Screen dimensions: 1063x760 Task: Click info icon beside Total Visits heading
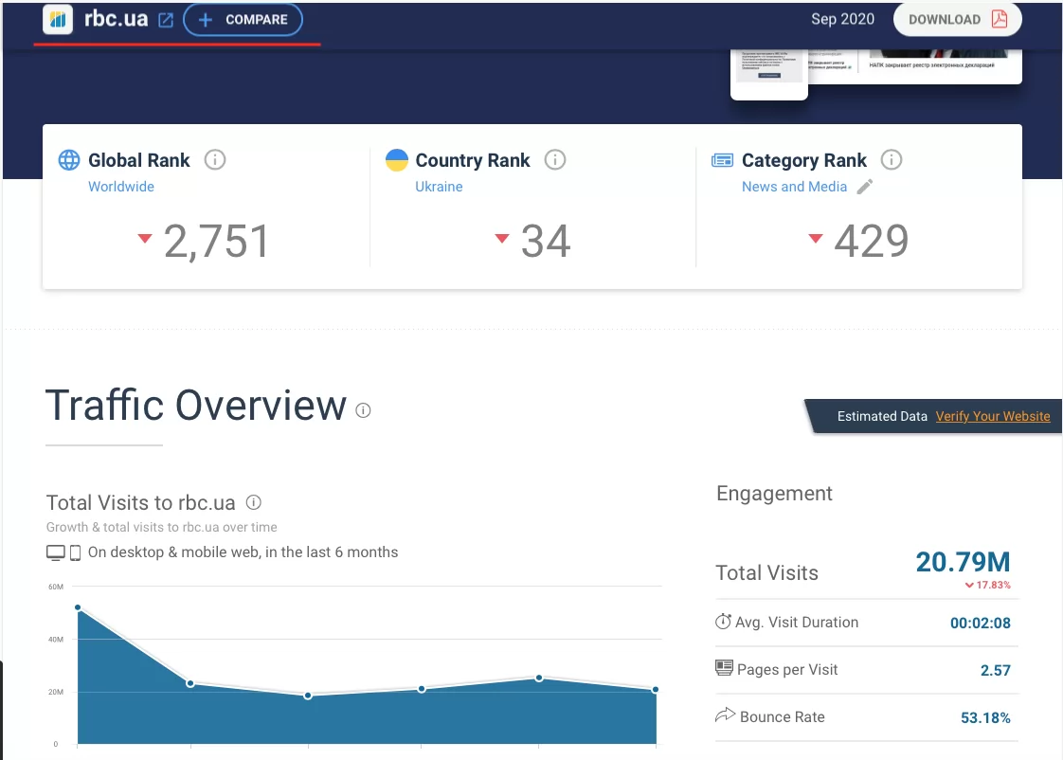(x=253, y=503)
